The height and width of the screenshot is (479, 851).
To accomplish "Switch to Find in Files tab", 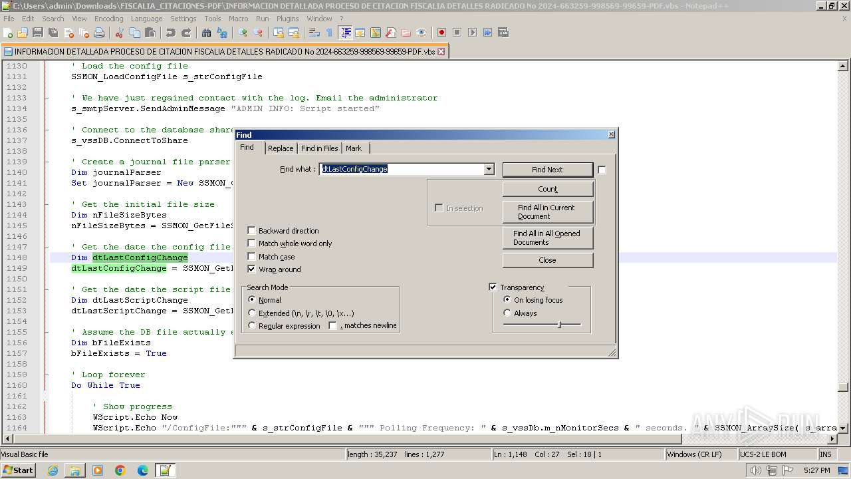I will (x=319, y=148).
